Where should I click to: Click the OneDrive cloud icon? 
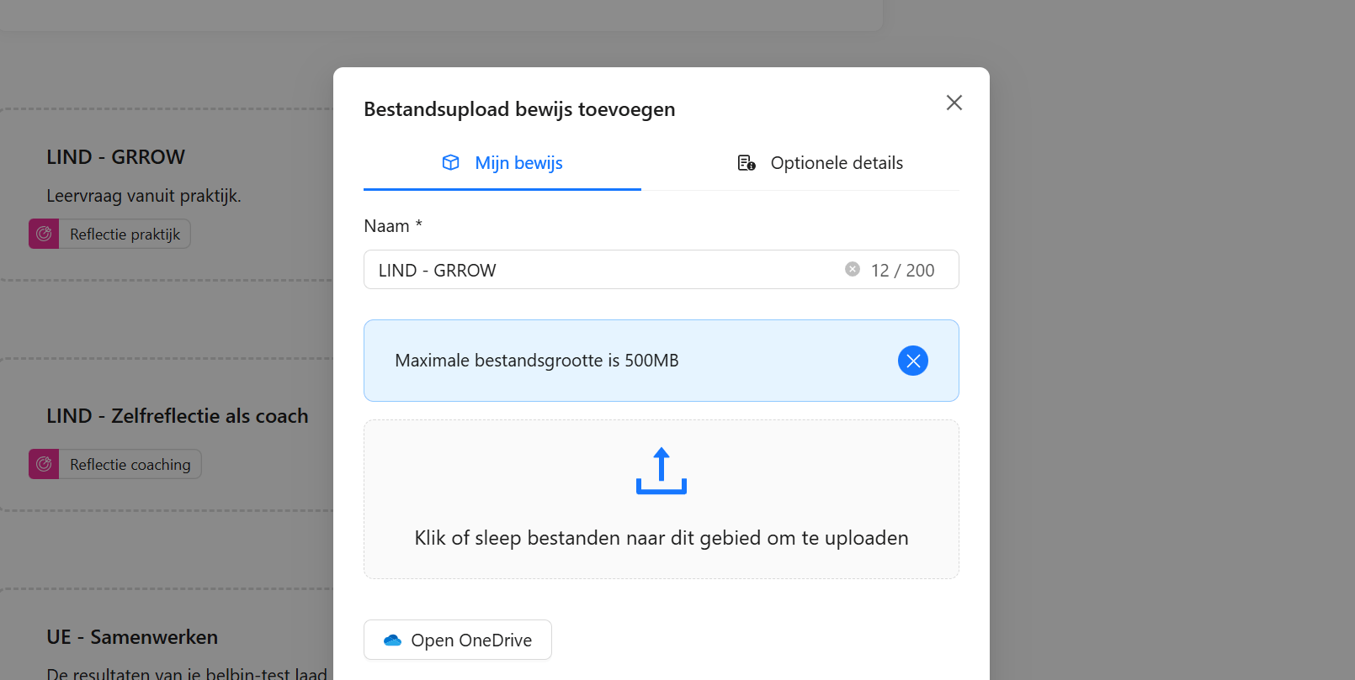392,640
